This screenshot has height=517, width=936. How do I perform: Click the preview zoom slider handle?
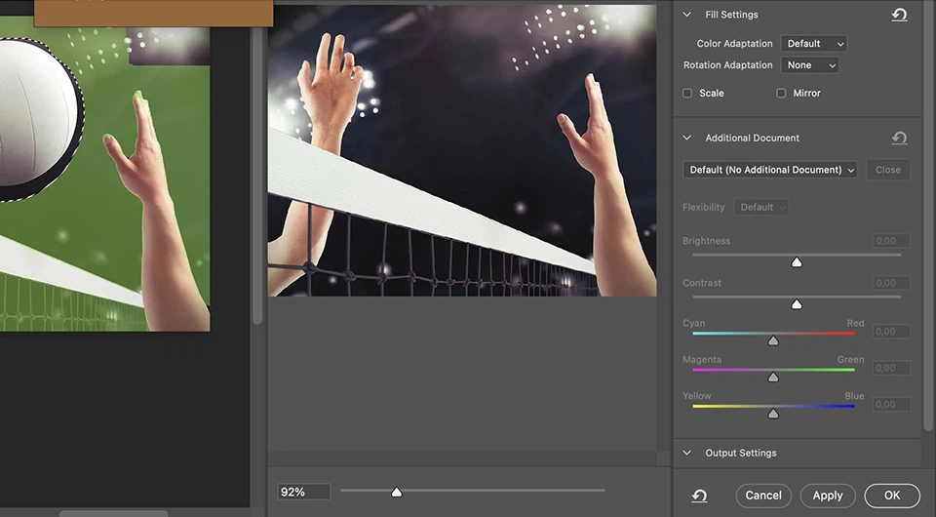click(397, 492)
